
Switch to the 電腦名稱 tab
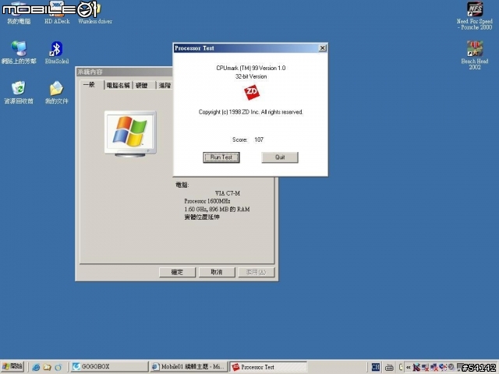(117, 85)
